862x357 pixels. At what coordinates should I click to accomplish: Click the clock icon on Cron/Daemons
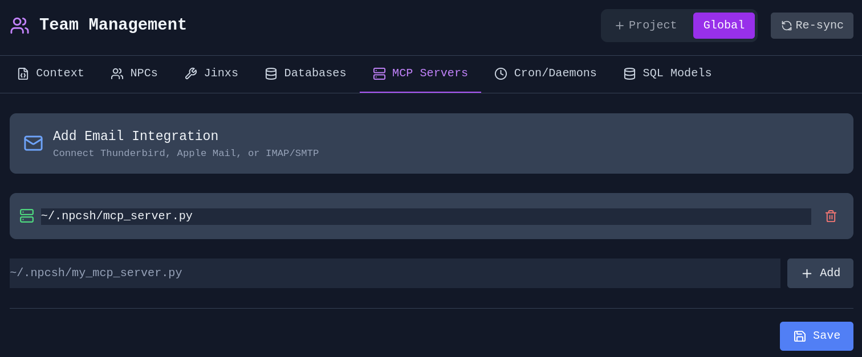(x=501, y=73)
